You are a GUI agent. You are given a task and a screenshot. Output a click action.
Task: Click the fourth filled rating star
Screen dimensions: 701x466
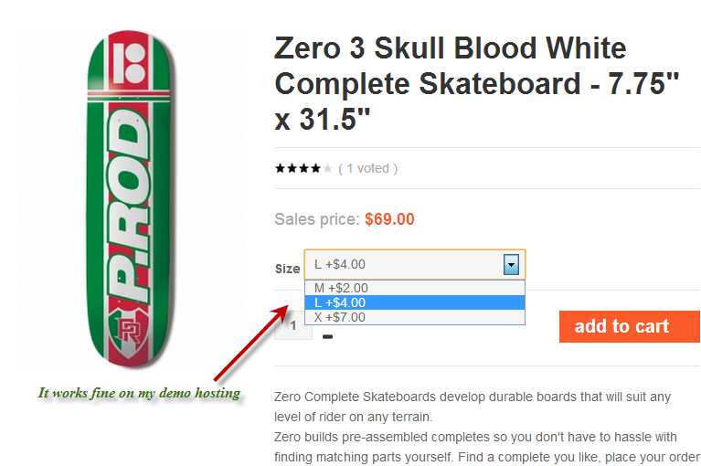point(315,168)
